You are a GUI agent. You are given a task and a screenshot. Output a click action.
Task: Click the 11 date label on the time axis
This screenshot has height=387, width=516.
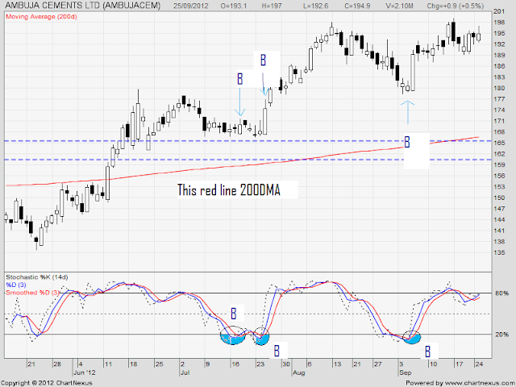(x=108, y=364)
